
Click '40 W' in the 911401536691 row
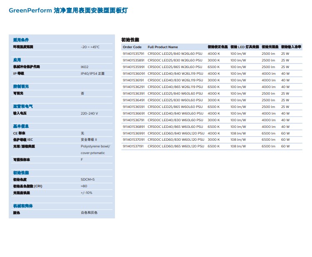click(x=285, y=113)
